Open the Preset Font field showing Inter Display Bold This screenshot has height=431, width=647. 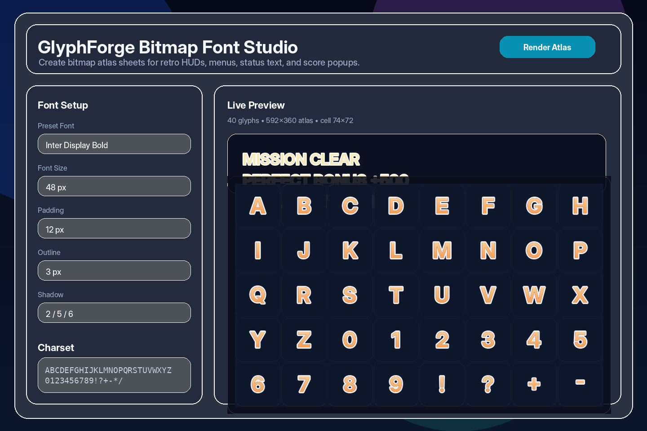(114, 144)
